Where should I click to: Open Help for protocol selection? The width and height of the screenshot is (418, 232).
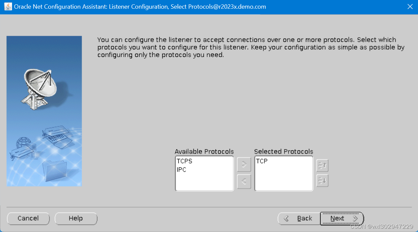coord(76,219)
